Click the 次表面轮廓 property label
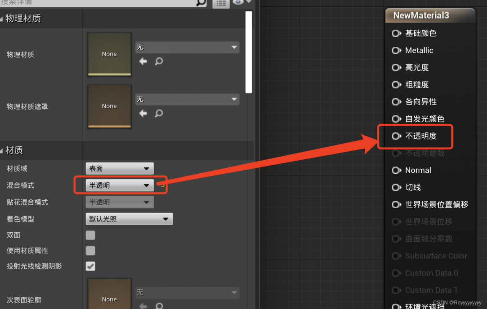Image resolution: width=487 pixels, height=309 pixels. point(24,300)
